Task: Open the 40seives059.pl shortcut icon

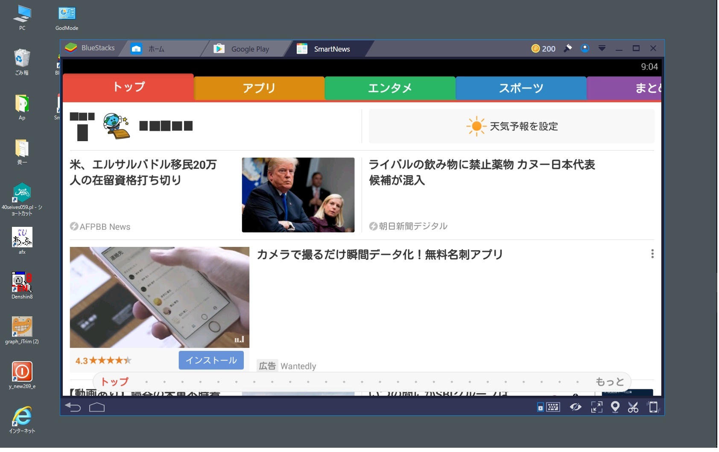Action: pos(22,199)
